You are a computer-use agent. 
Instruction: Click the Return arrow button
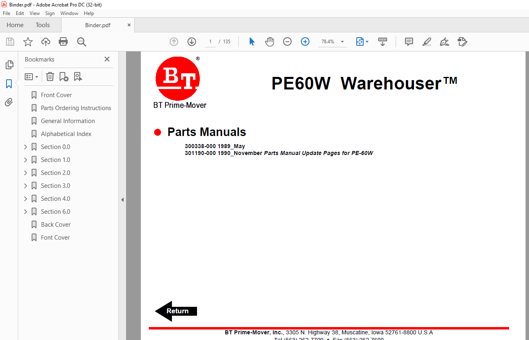pyautogui.click(x=176, y=311)
